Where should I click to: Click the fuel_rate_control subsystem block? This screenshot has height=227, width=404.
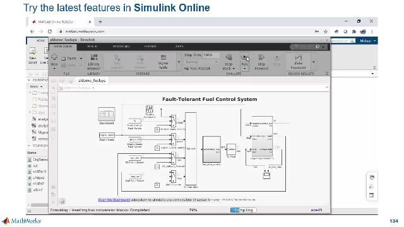coord(211,149)
